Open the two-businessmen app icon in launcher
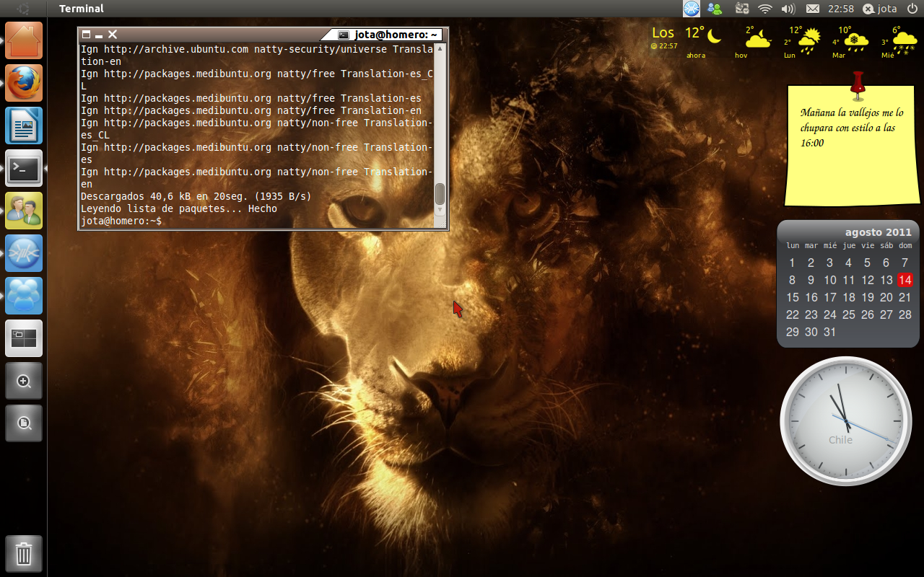 pos(24,211)
